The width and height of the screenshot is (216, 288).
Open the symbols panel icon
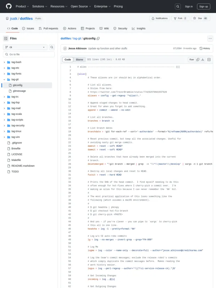(209, 59)
